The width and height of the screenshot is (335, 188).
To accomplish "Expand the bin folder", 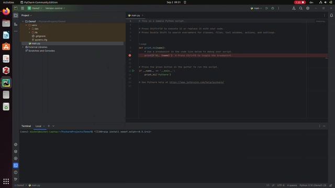I will click(30, 29).
